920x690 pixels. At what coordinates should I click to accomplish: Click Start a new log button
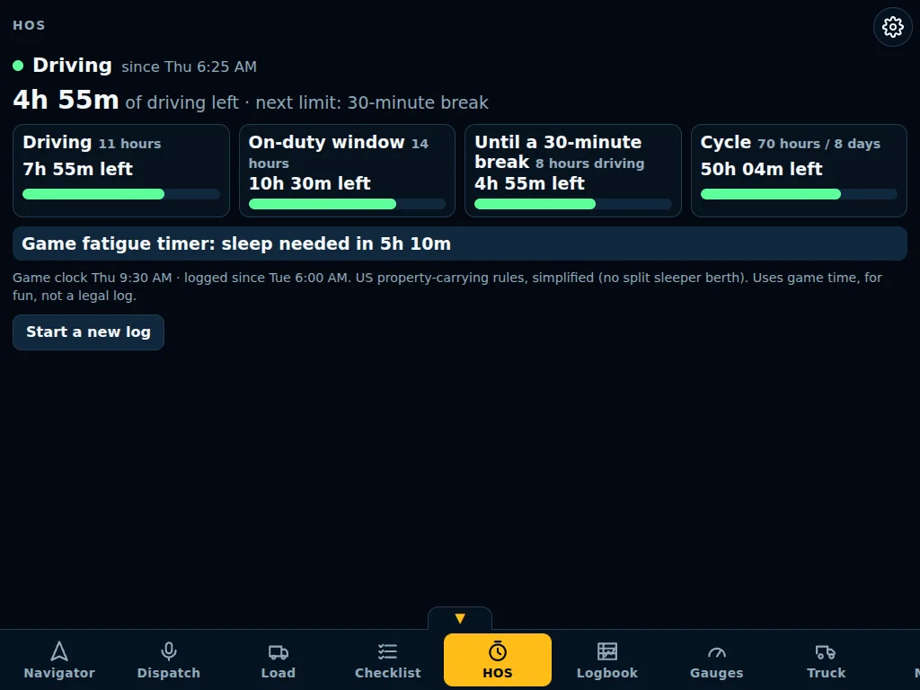[x=89, y=332]
